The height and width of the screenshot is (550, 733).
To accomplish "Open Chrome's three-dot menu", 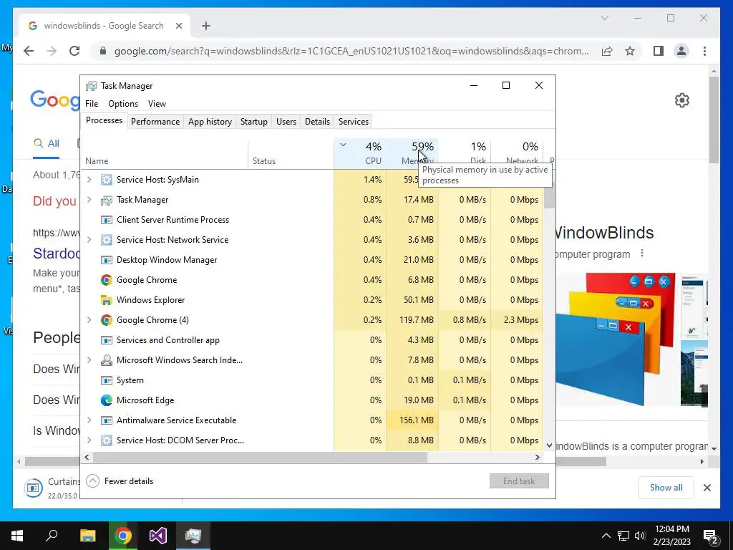I will (704, 51).
